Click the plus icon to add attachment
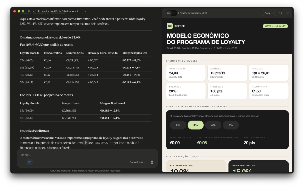The height and width of the screenshot is (187, 304). coord(23,162)
